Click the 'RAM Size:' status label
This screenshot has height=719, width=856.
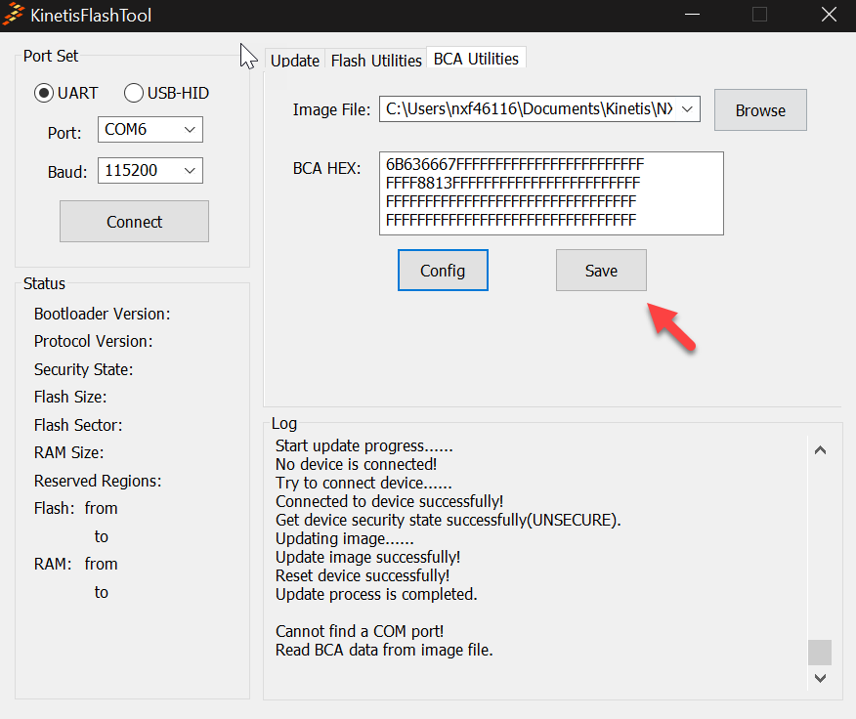(68, 452)
